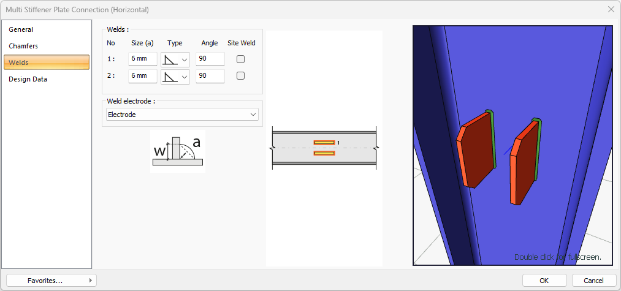Open the Favorites menu button
Image resolution: width=621 pixels, height=291 pixels.
coord(51,281)
